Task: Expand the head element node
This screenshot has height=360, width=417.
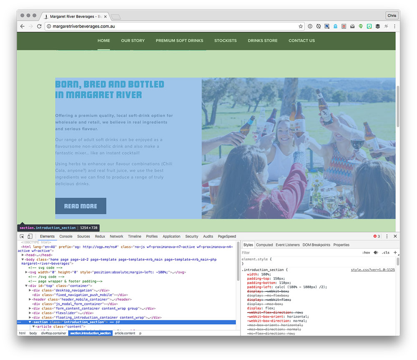Action: pyautogui.click(x=23, y=255)
